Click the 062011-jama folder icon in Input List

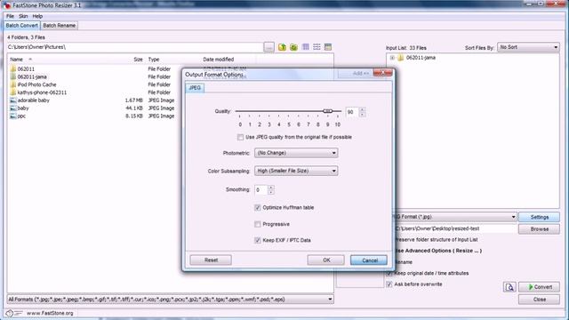pos(401,58)
